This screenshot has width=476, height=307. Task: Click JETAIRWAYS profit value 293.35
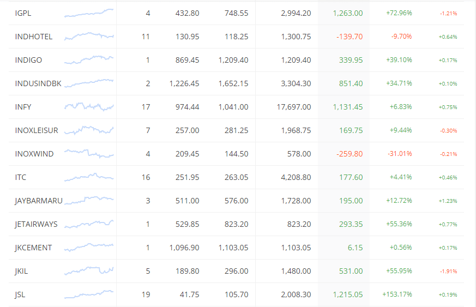tap(351, 225)
